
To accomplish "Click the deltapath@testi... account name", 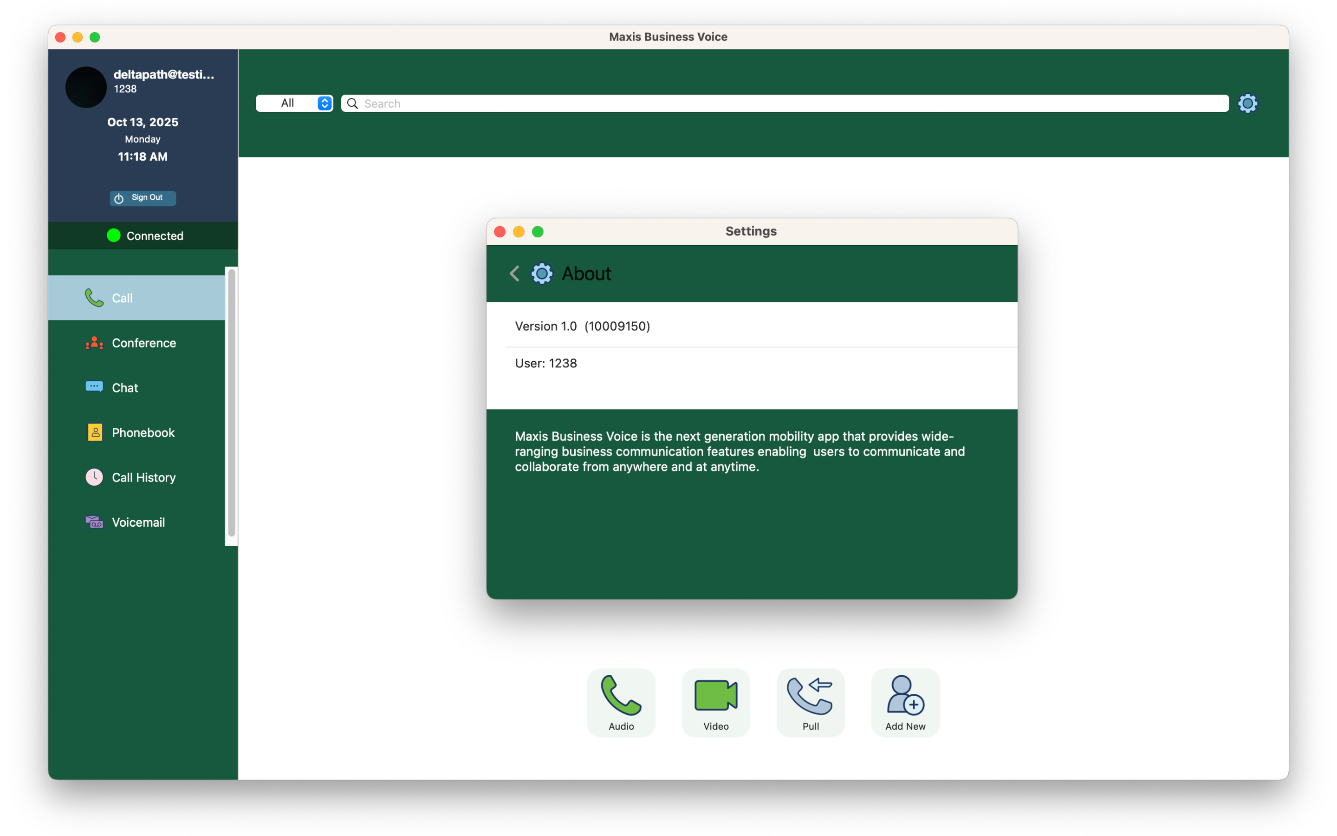I will click(163, 74).
